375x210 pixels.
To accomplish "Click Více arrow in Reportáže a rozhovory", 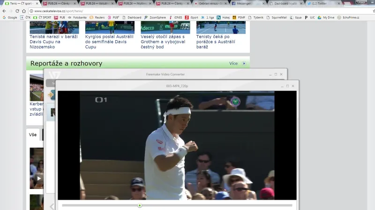I will click(244, 63).
